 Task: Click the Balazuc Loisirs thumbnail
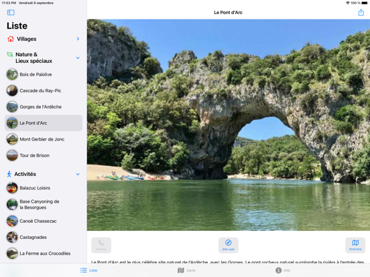pyautogui.click(x=12, y=188)
